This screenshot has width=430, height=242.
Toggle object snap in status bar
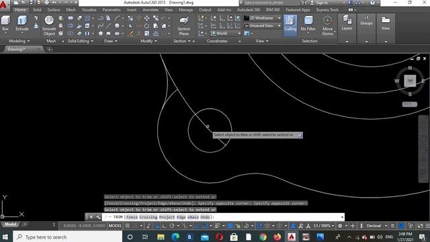pos(205,226)
